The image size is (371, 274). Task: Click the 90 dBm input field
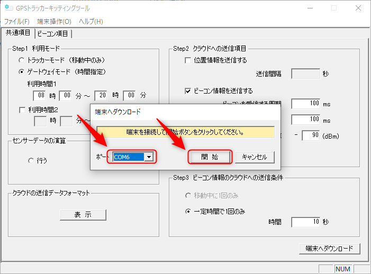[311, 135]
